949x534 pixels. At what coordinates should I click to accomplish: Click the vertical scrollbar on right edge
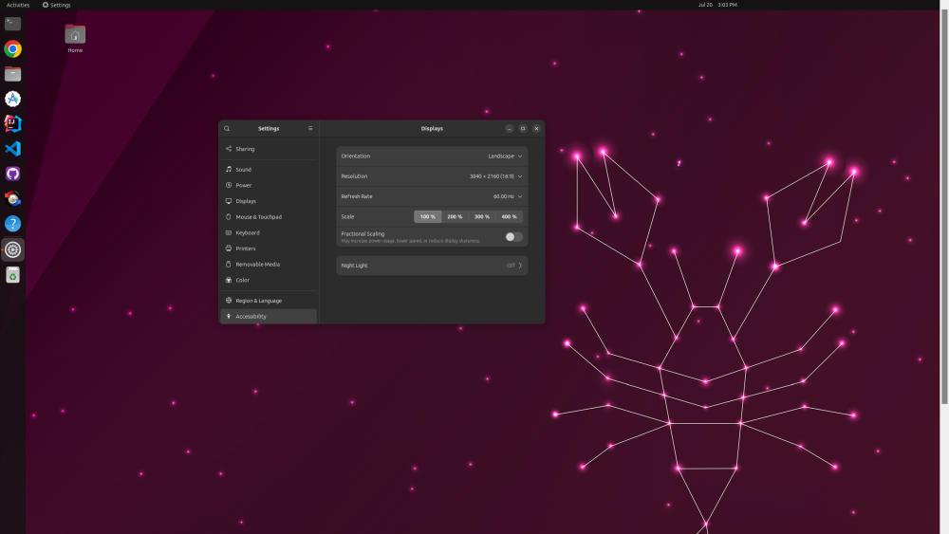[x=944, y=206]
